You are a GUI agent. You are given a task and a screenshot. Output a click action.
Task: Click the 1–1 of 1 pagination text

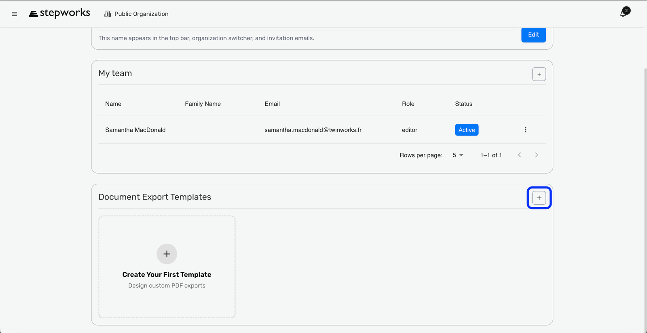(491, 155)
